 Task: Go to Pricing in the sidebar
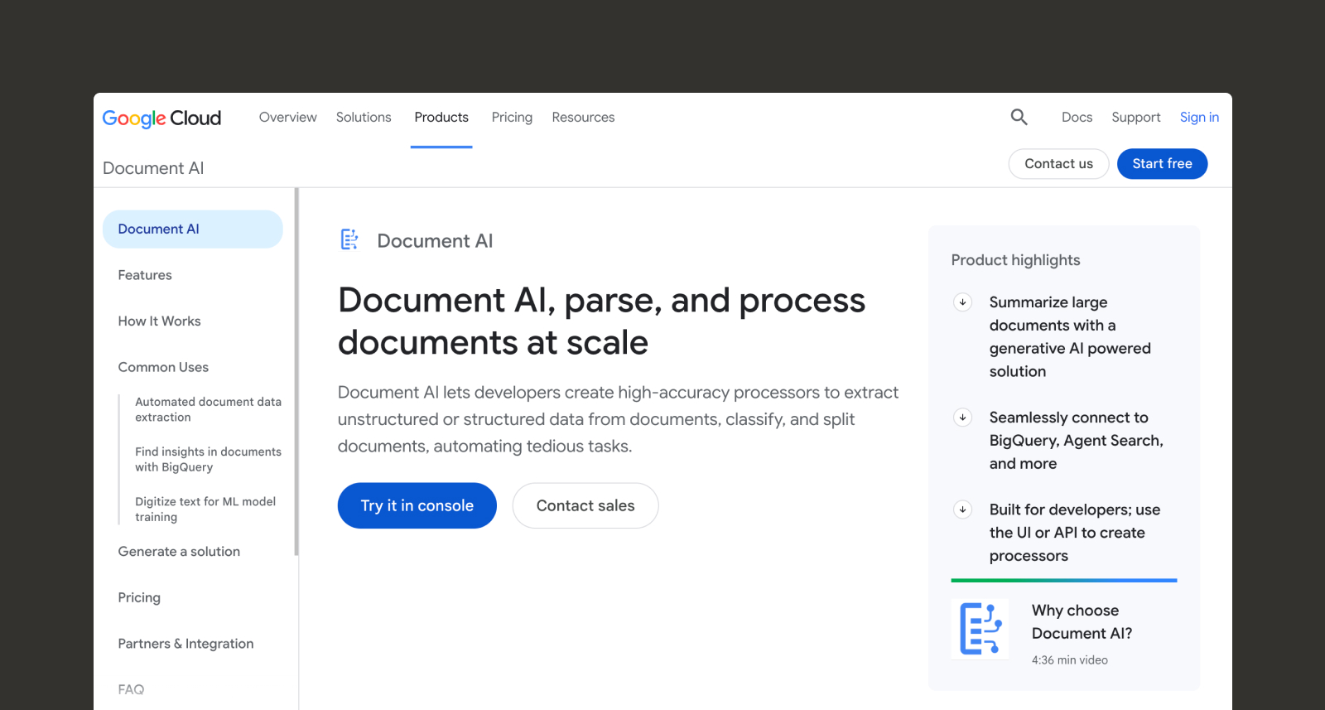(x=139, y=597)
